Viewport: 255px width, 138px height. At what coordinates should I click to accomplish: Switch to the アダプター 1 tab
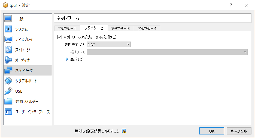[67, 29]
